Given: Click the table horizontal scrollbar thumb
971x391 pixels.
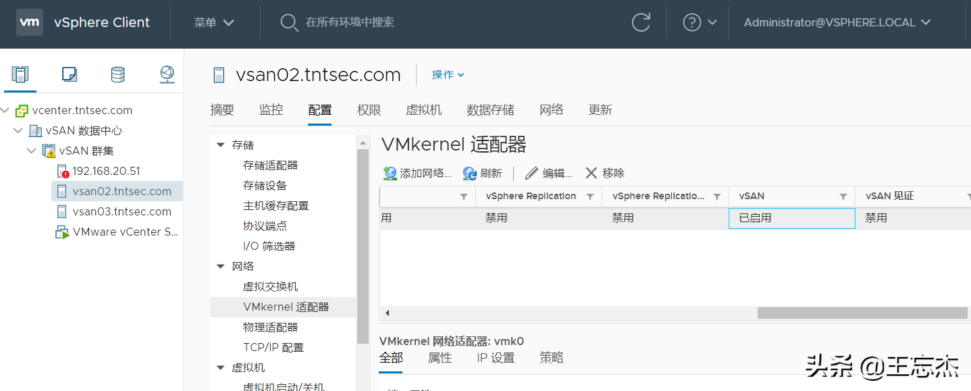Looking at the screenshot, I should coord(862,313).
